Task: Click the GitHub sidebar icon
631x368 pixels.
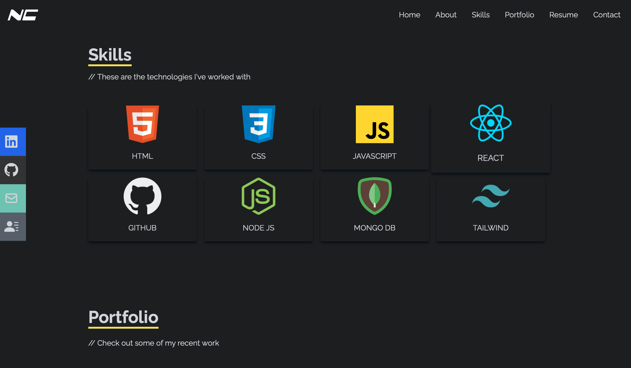Action: point(11,170)
